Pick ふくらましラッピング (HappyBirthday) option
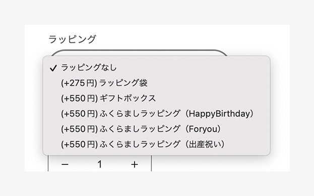 [157, 114]
